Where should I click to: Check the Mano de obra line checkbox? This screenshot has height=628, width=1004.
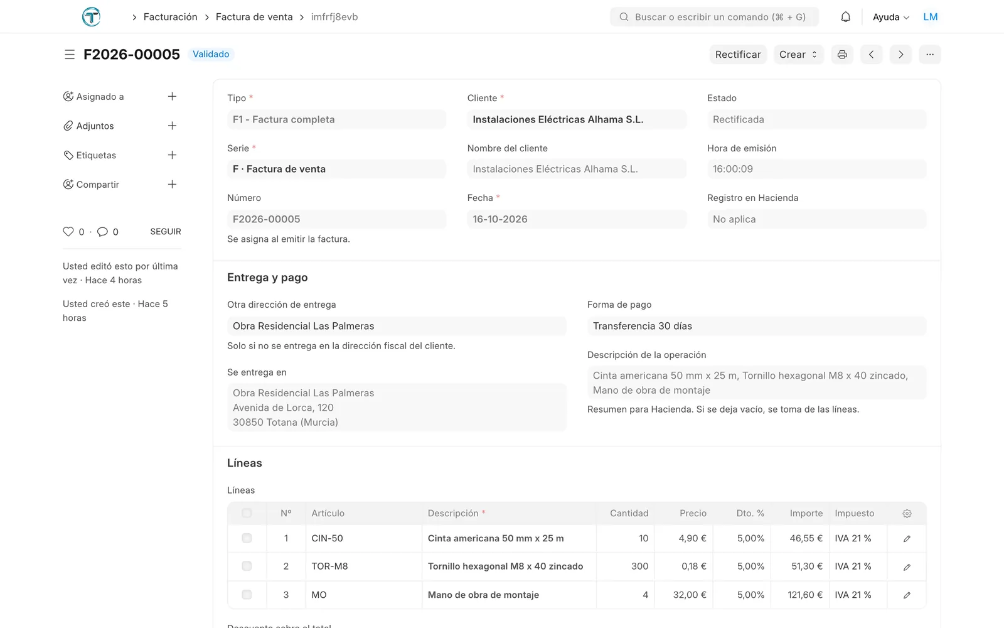(247, 594)
